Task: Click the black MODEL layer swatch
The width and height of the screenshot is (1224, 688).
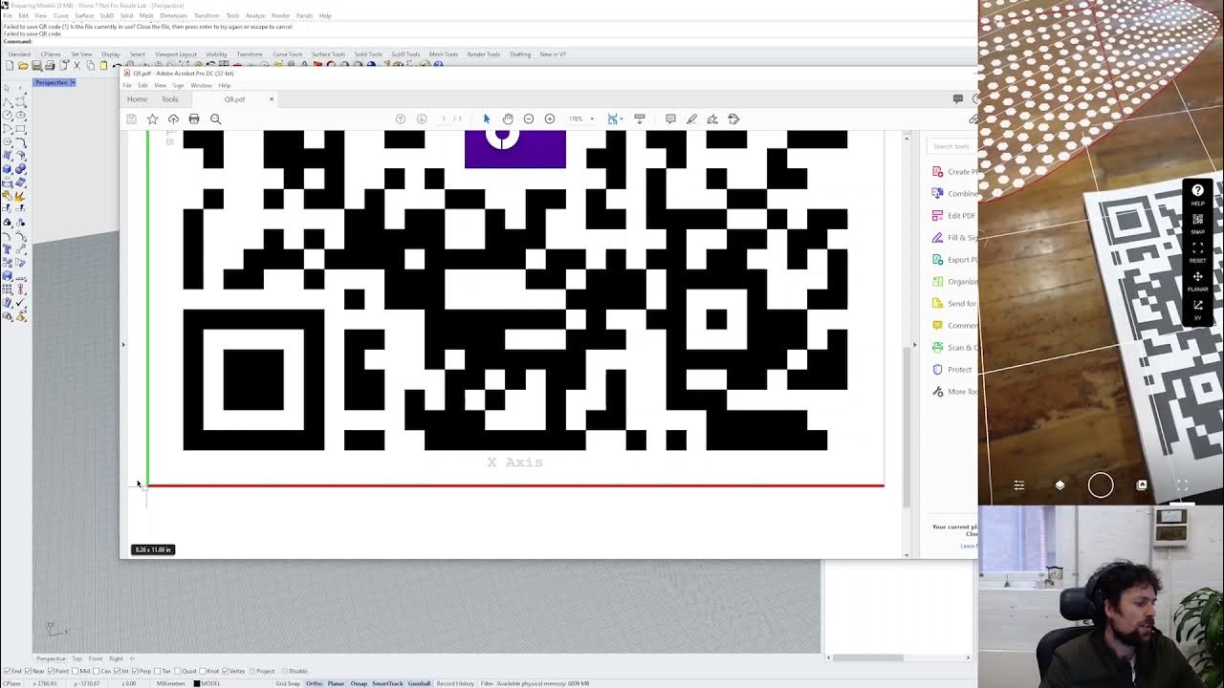Action: 197,683
